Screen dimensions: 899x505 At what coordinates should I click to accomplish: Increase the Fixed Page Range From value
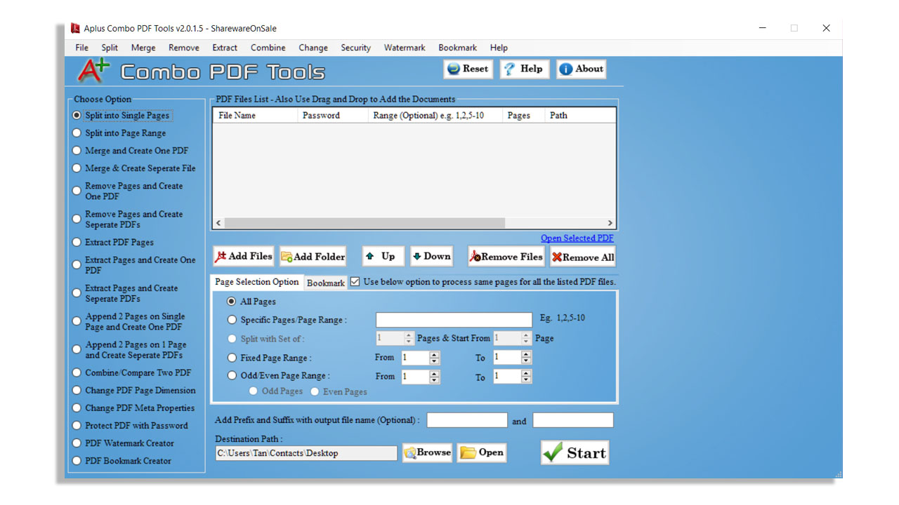[x=435, y=354]
